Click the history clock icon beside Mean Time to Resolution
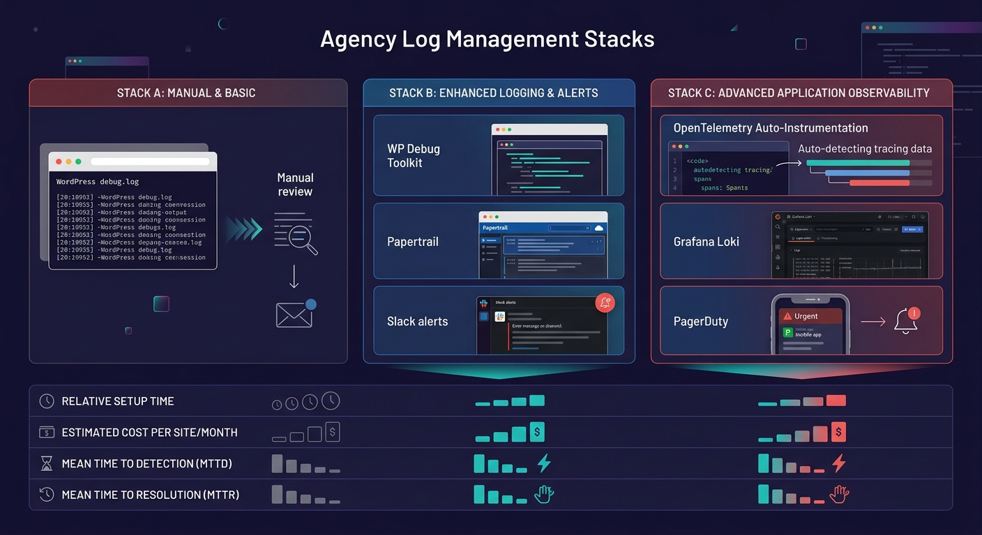The width and height of the screenshot is (982, 535). pyautogui.click(x=47, y=495)
